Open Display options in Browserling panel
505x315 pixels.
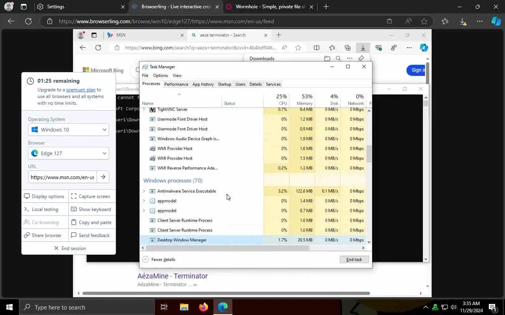click(45, 196)
